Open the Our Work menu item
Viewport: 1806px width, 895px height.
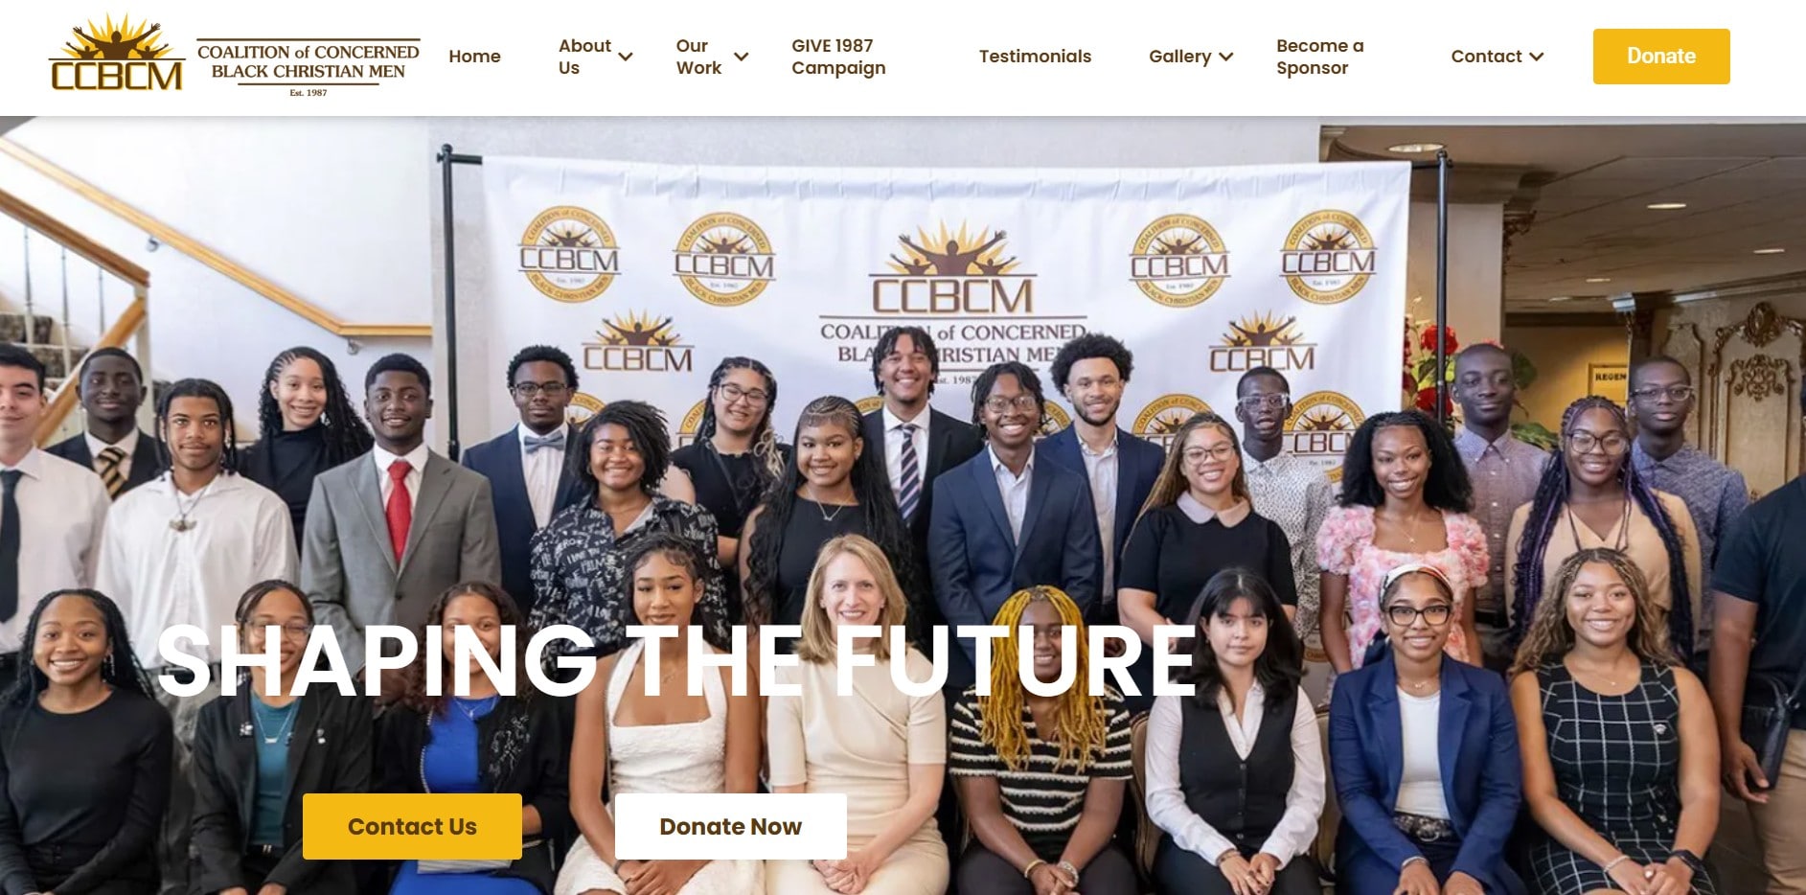(698, 57)
